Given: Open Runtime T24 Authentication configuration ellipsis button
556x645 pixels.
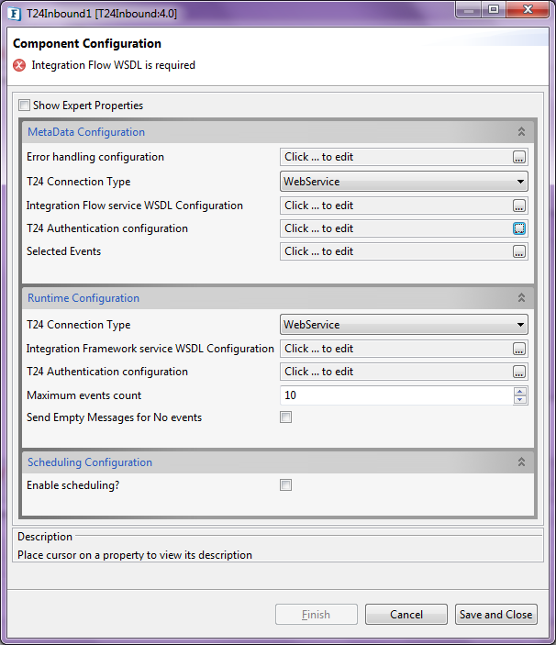Looking at the screenshot, I should [x=519, y=372].
